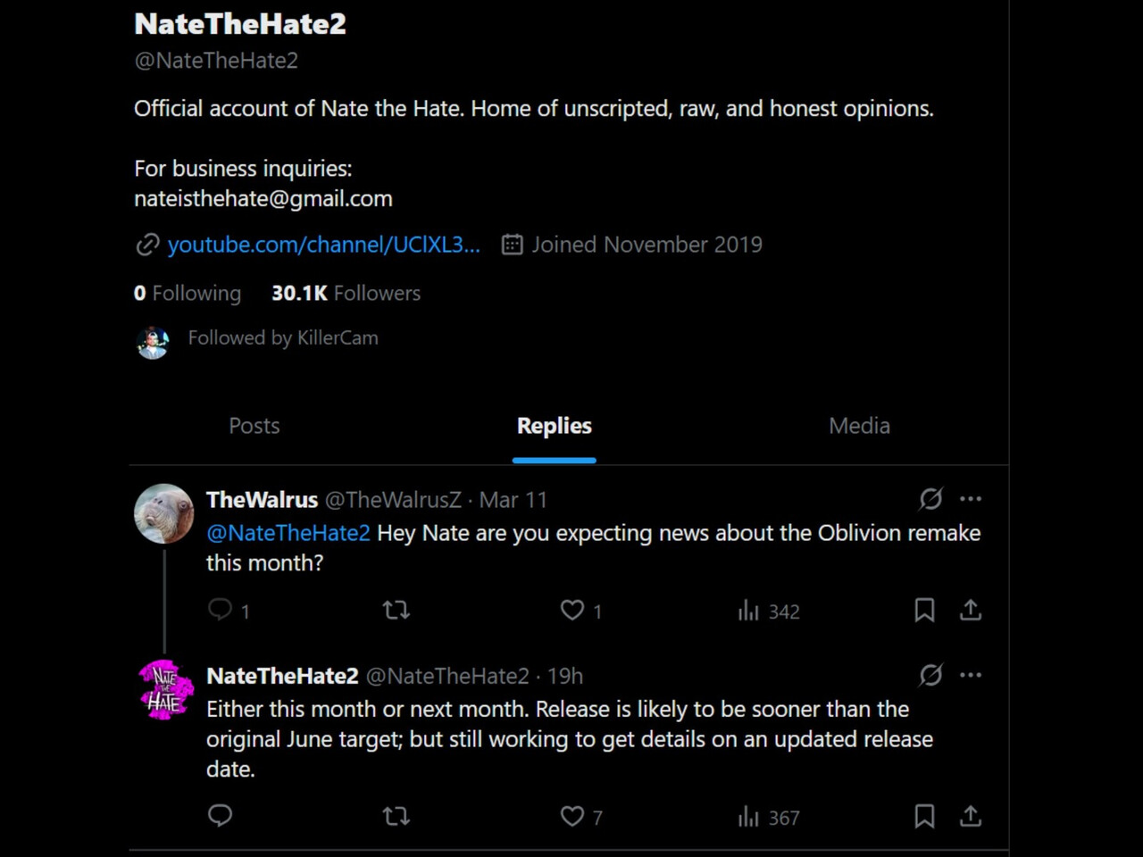The height and width of the screenshot is (857, 1143).
Task: Open more options on NateTheHate2's reply
Action: (x=971, y=676)
